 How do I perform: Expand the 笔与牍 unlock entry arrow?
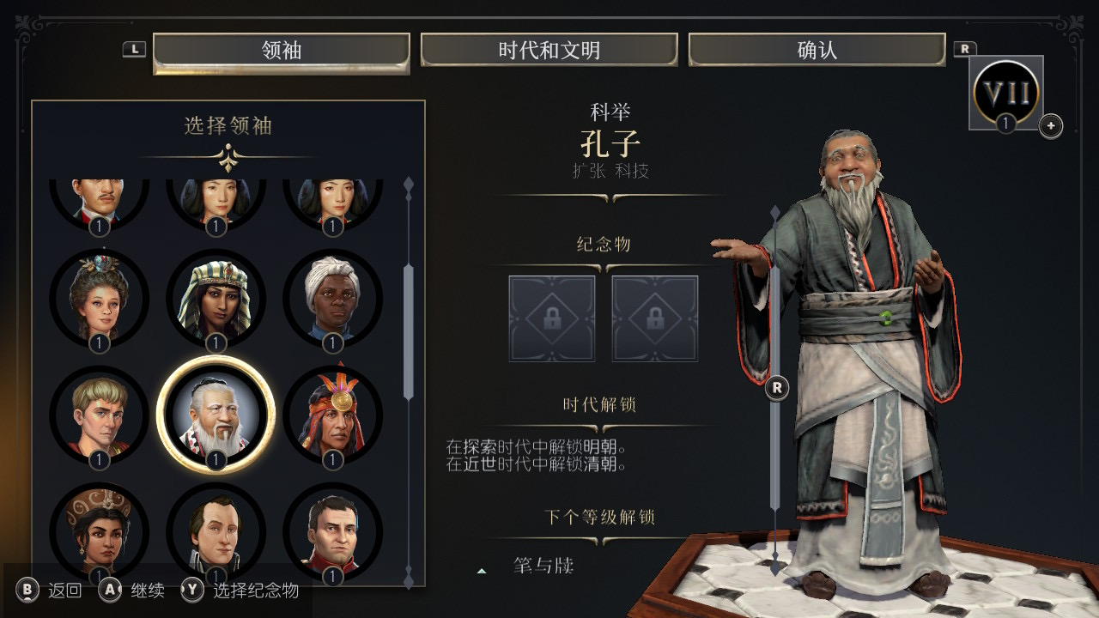coord(482,571)
